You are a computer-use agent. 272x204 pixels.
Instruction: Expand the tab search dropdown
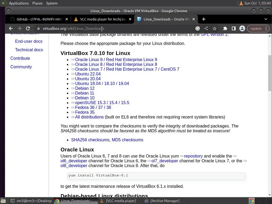point(266,19)
